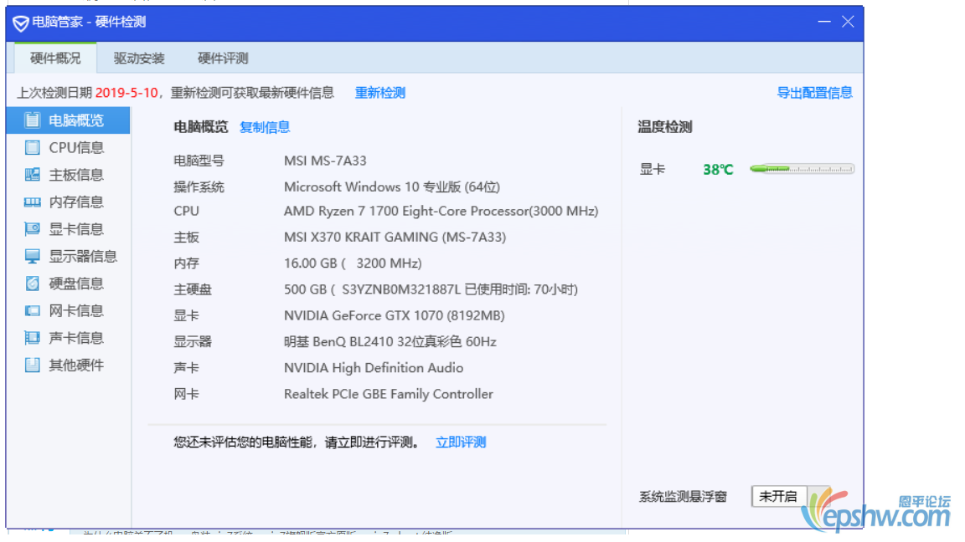Select the 内存信息 label in sidebar
This screenshot has width=965, height=542.
(76, 202)
